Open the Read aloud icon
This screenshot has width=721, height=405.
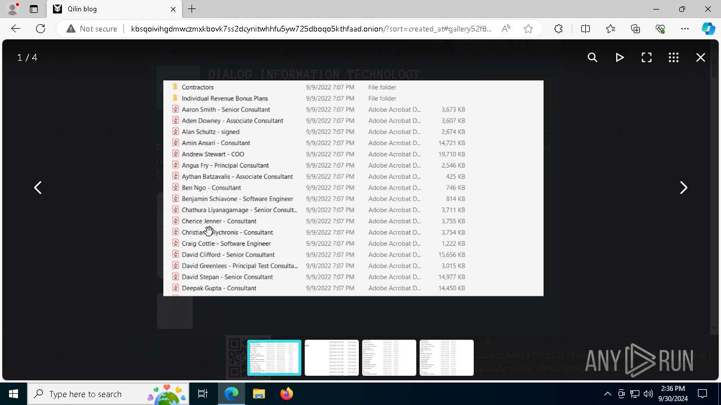(x=506, y=29)
